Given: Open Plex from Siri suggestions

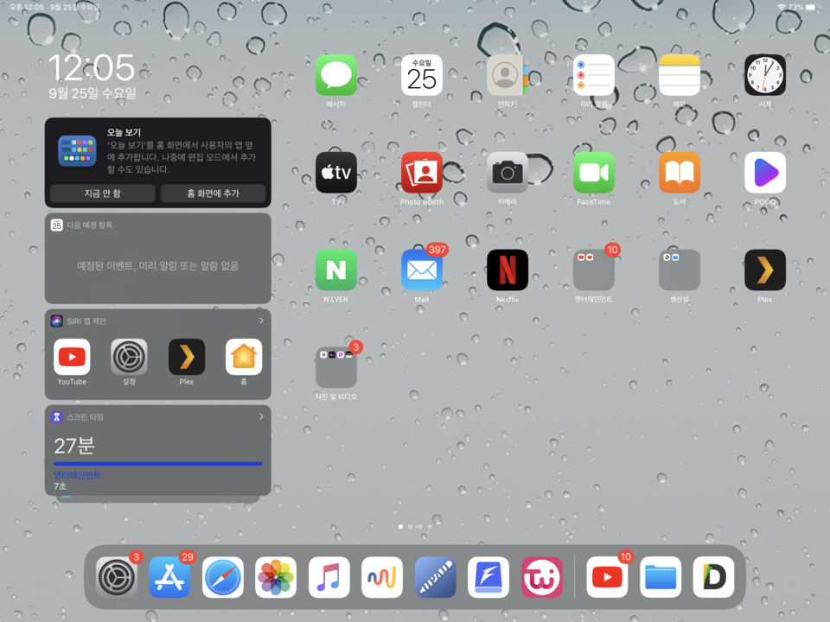Looking at the screenshot, I should pos(187,357).
